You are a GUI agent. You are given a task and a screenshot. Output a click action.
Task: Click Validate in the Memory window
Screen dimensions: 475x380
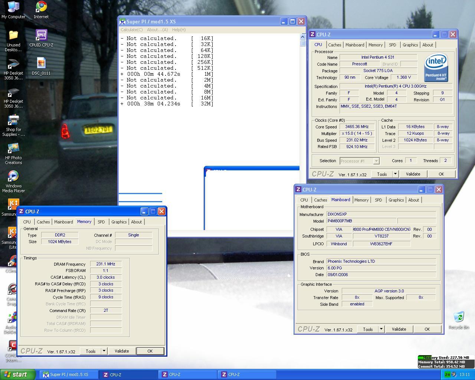click(122, 351)
